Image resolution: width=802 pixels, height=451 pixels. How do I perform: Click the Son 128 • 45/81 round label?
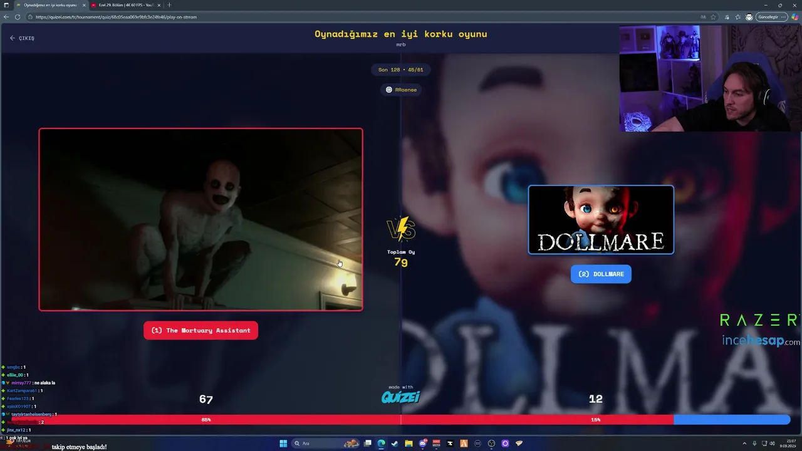click(x=401, y=70)
